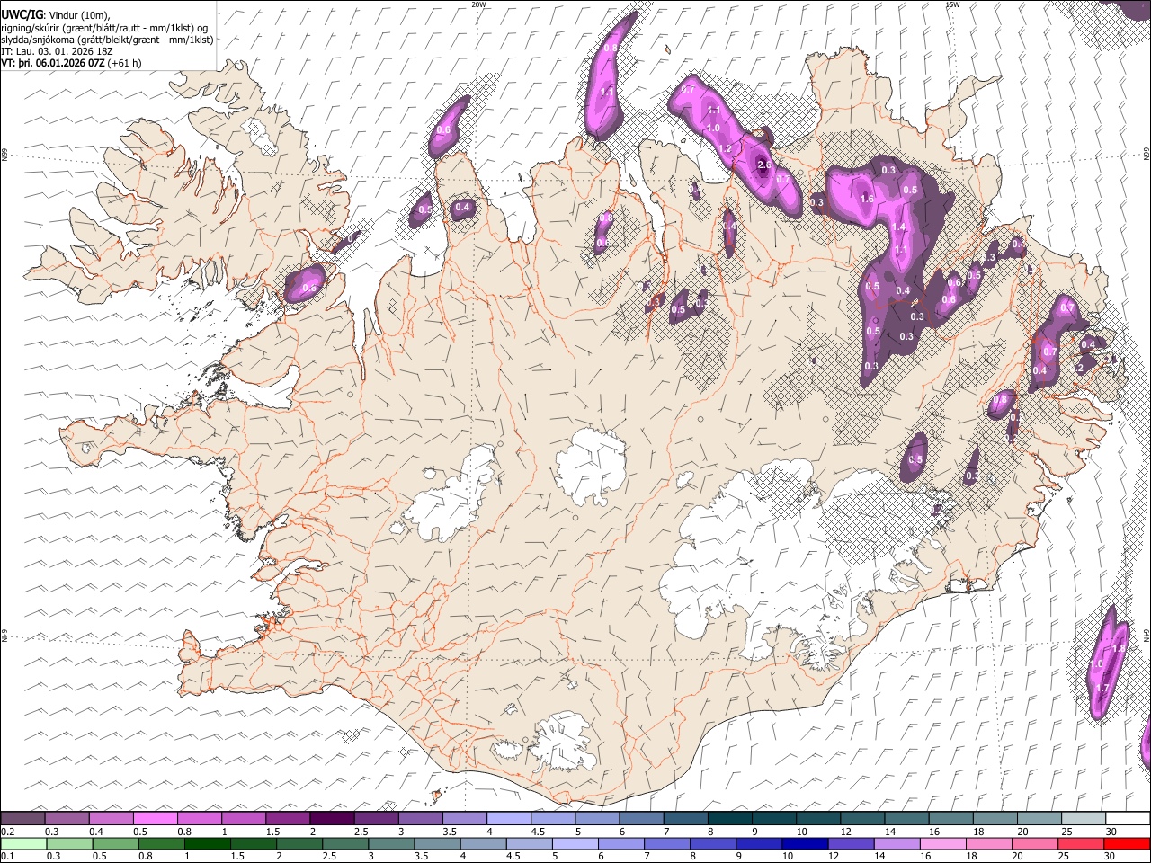This screenshot has width=1151, height=863.
Task: Click the "30" label on the lower rain scale
Action: coord(1111,856)
